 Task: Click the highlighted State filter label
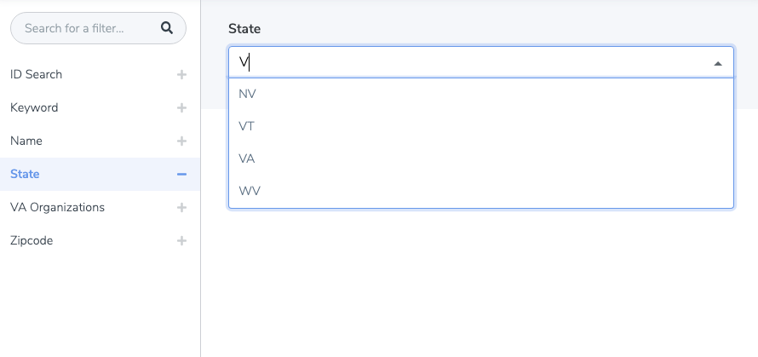(x=25, y=175)
